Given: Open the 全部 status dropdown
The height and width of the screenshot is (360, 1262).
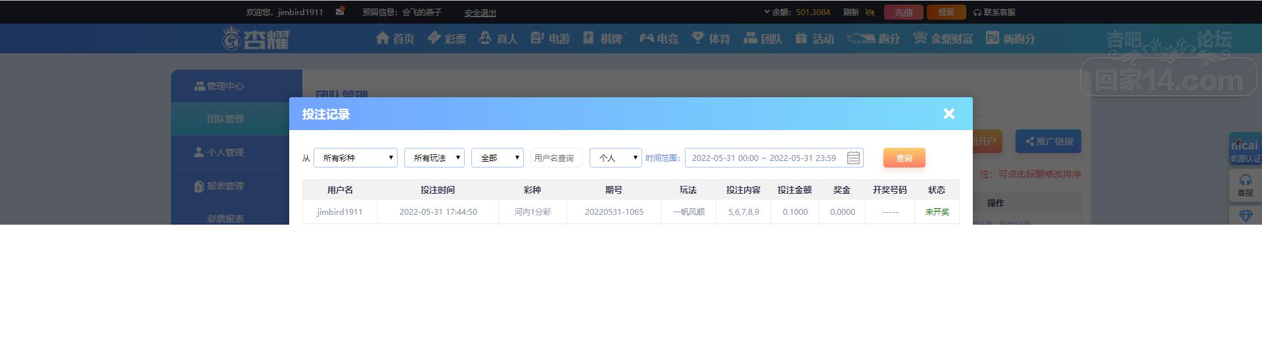Looking at the screenshot, I should click(x=498, y=158).
